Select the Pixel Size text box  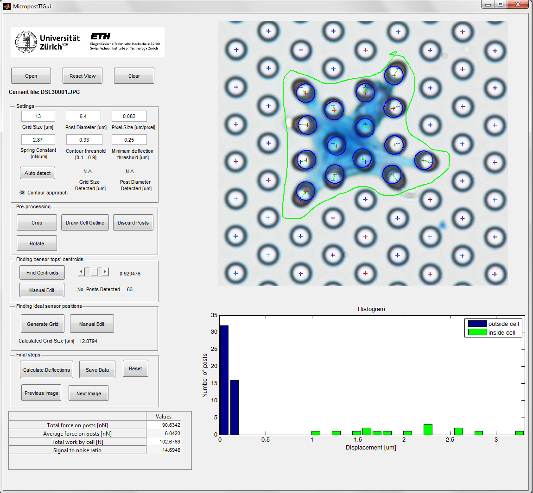pyautogui.click(x=129, y=116)
